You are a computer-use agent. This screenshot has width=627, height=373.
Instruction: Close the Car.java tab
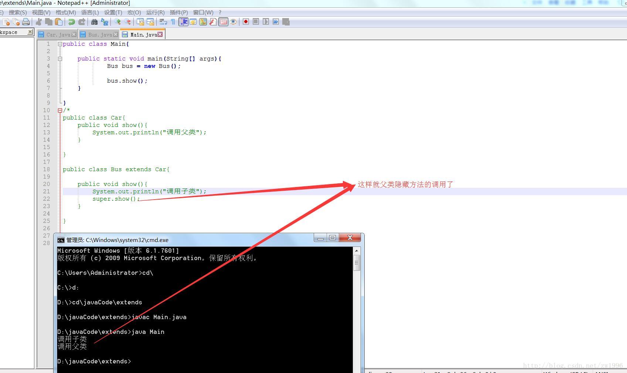tap(74, 34)
